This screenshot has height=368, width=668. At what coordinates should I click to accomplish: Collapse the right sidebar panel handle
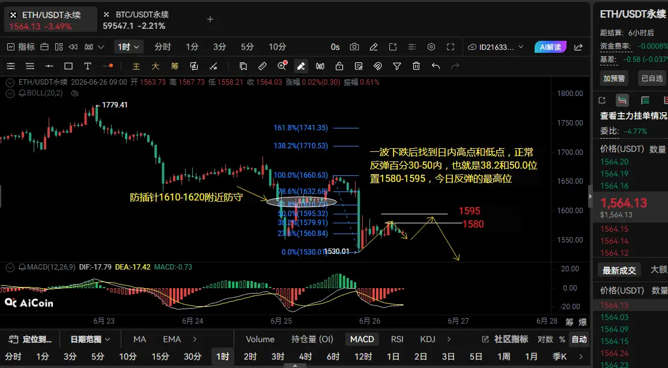click(590, 196)
